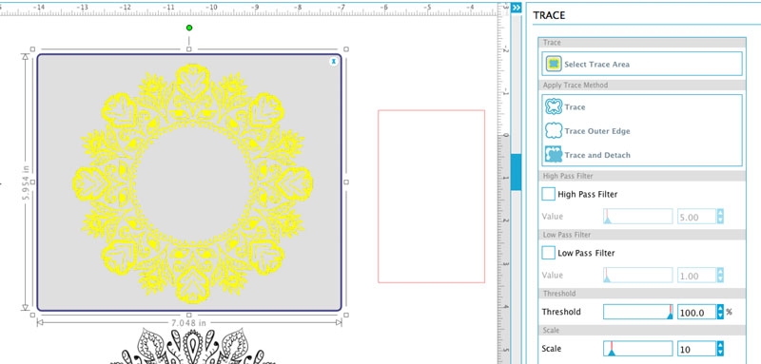The image size is (761, 364).
Task: Click the Trace Outer Edge label
Action: (x=597, y=131)
